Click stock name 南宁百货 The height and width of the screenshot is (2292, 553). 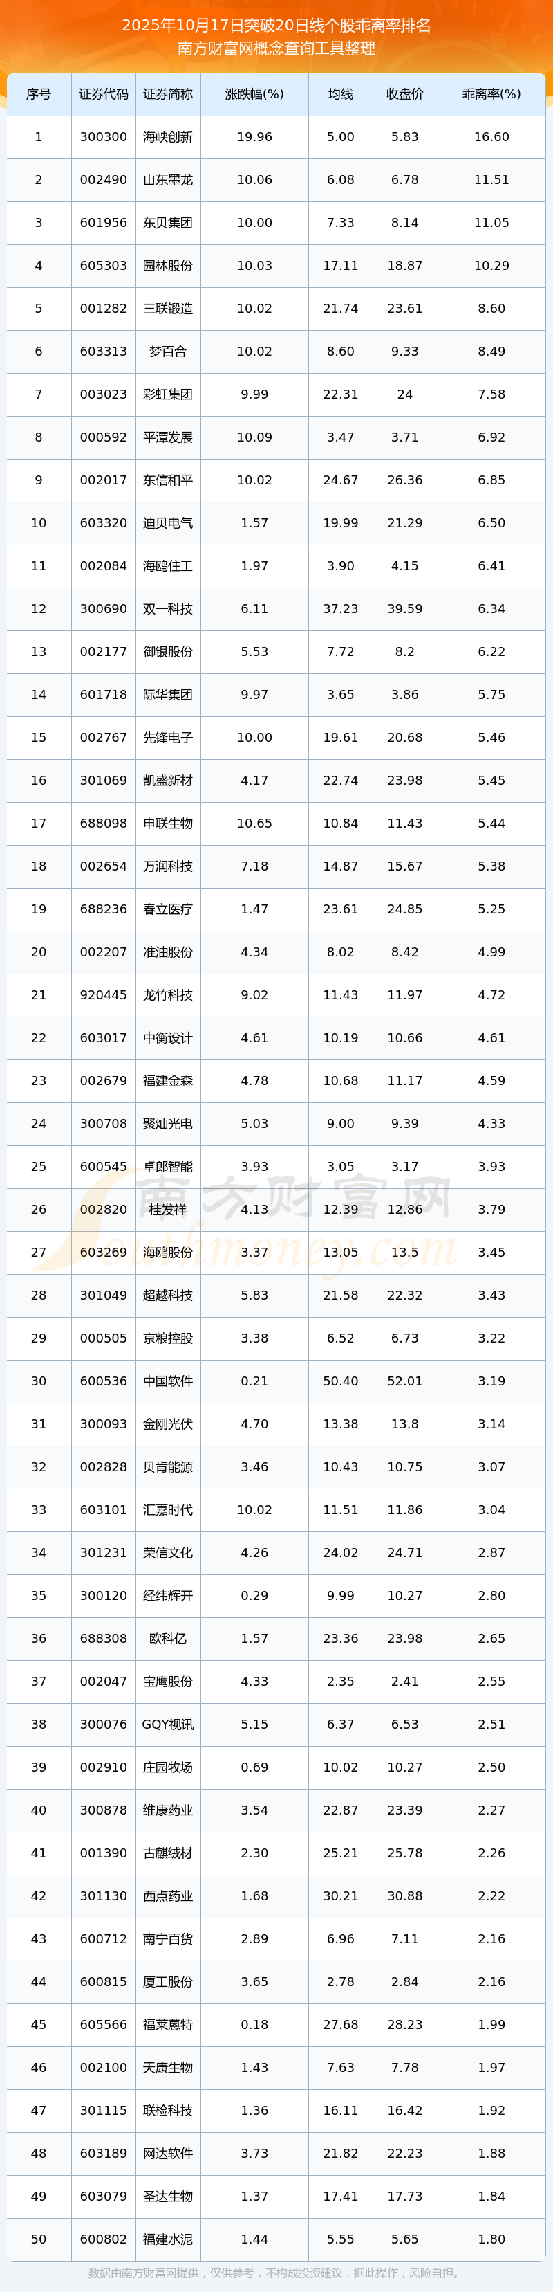[x=168, y=1939]
